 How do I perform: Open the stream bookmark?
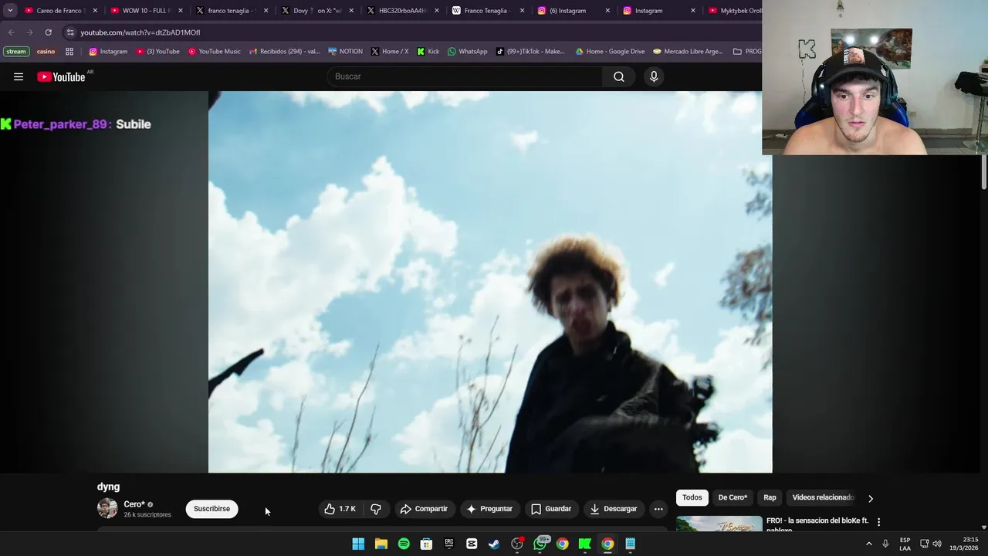(16, 52)
